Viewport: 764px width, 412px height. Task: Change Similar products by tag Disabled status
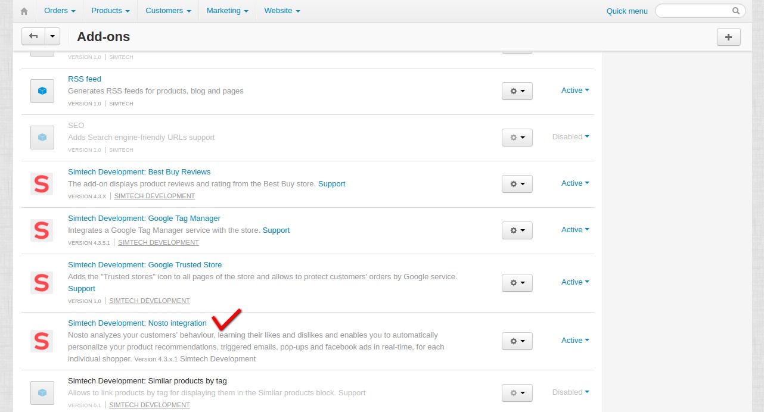point(571,392)
